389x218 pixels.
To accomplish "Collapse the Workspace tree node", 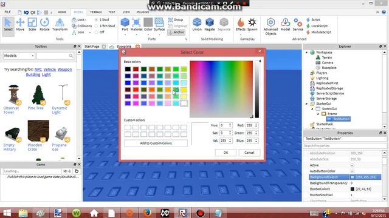I will coord(306,53).
